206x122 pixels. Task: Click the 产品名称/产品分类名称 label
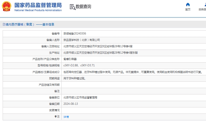point(46,59)
